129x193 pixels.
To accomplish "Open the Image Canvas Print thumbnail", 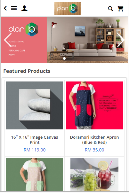I will tap(35, 105).
